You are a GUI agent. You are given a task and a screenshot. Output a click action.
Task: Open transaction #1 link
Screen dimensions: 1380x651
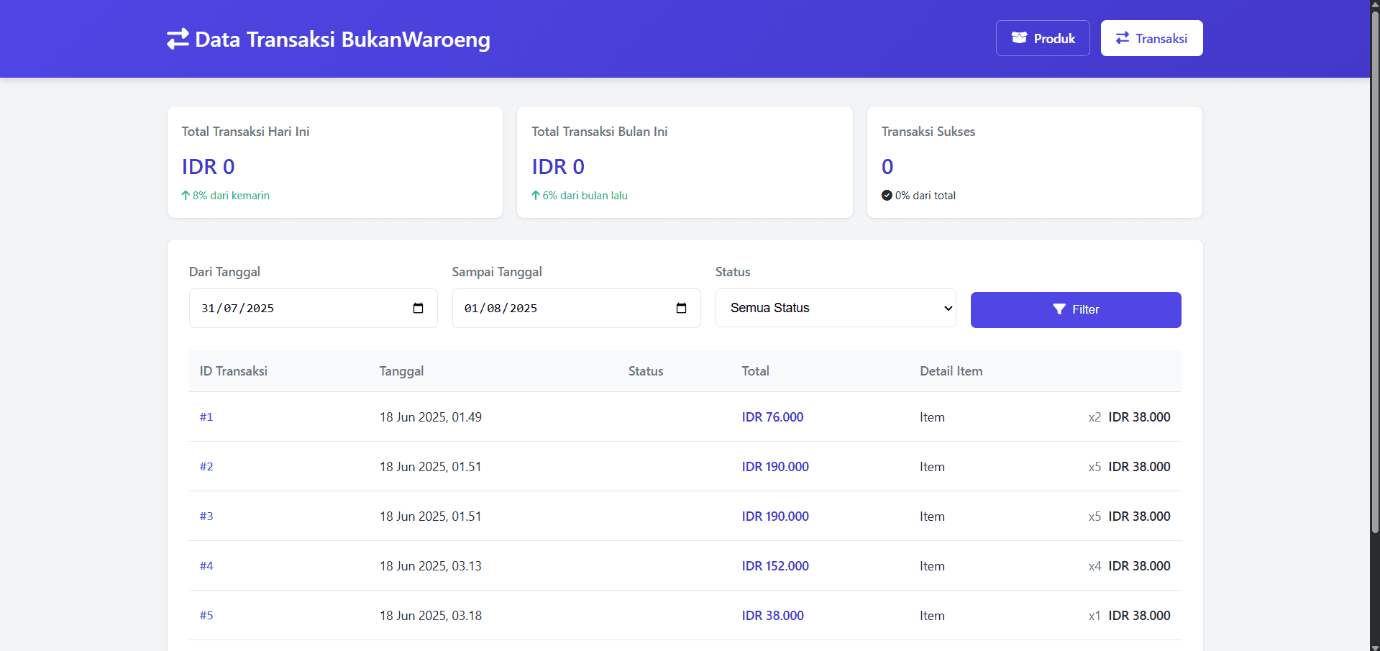pos(206,417)
